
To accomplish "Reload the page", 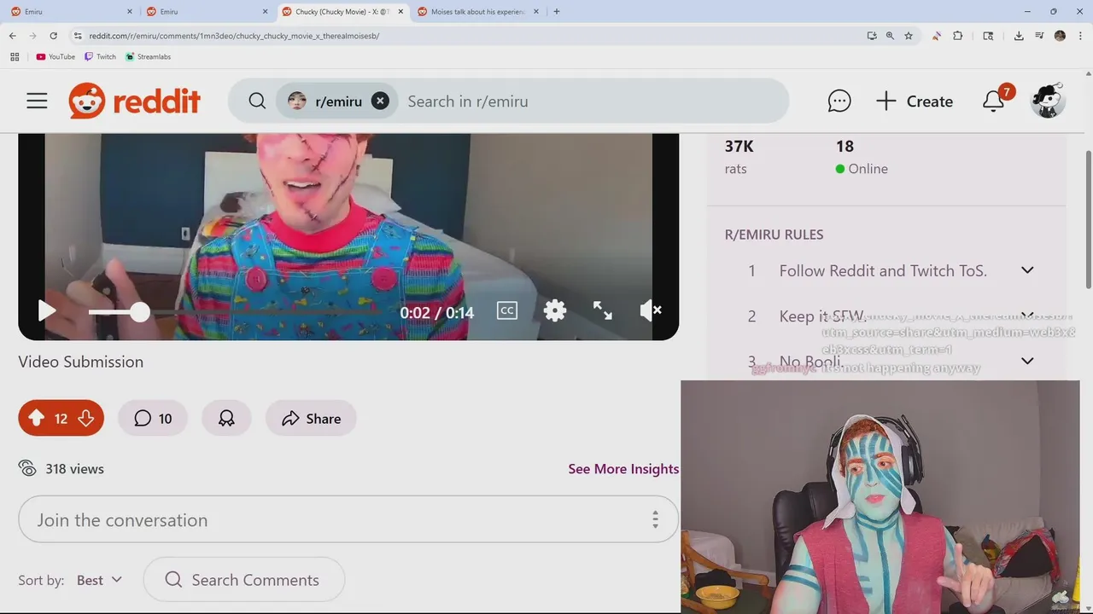I will [x=53, y=36].
